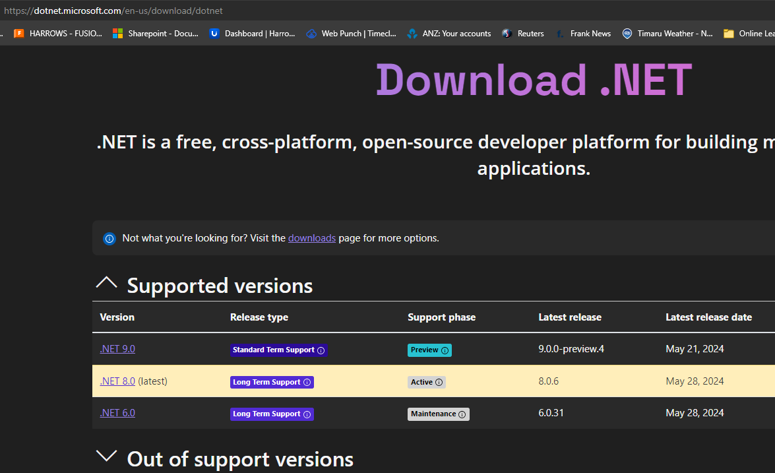Click the info icon on the Preview badge
The width and height of the screenshot is (775, 473).
[445, 350]
